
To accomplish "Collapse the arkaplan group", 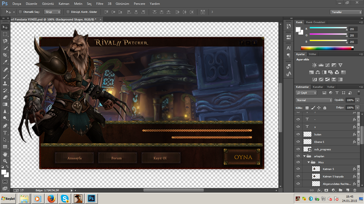I will pyautogui.click(x=304, y=156).
